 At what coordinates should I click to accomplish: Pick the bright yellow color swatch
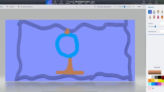coord(160,80)
